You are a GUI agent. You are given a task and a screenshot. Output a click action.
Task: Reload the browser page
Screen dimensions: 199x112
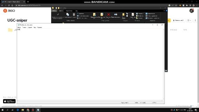(x=9, y=5)
